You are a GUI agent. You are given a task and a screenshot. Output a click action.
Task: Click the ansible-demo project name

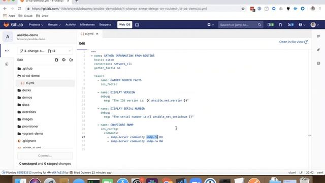27,35
